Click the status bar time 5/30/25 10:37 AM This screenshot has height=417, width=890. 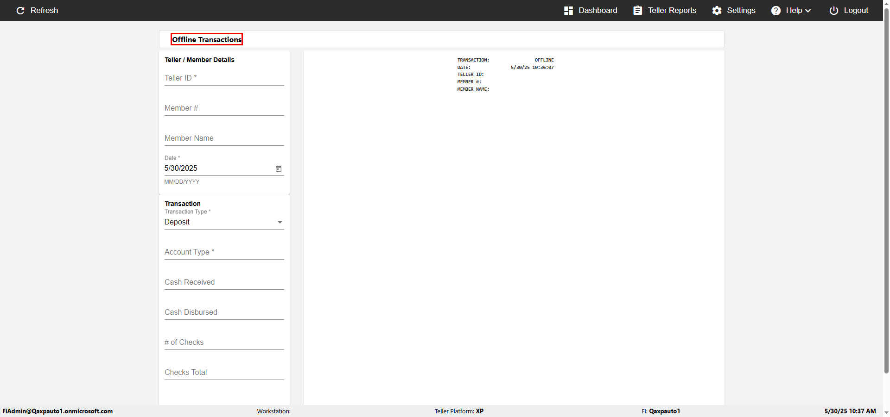pos(850,411)
